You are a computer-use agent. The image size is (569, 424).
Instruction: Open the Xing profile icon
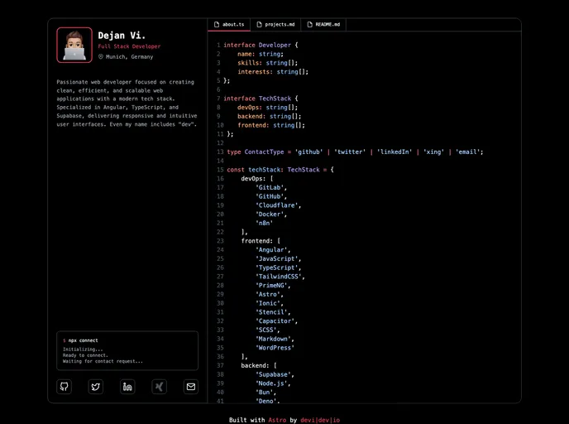click(x=159, y=387)
